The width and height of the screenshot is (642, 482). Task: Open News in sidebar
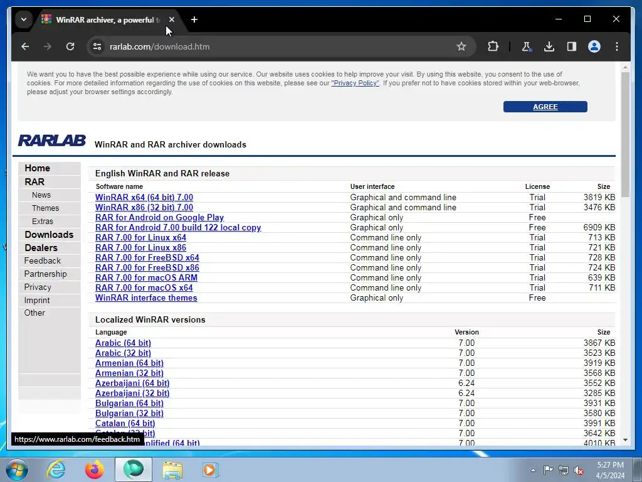click(x=41, y=195)
